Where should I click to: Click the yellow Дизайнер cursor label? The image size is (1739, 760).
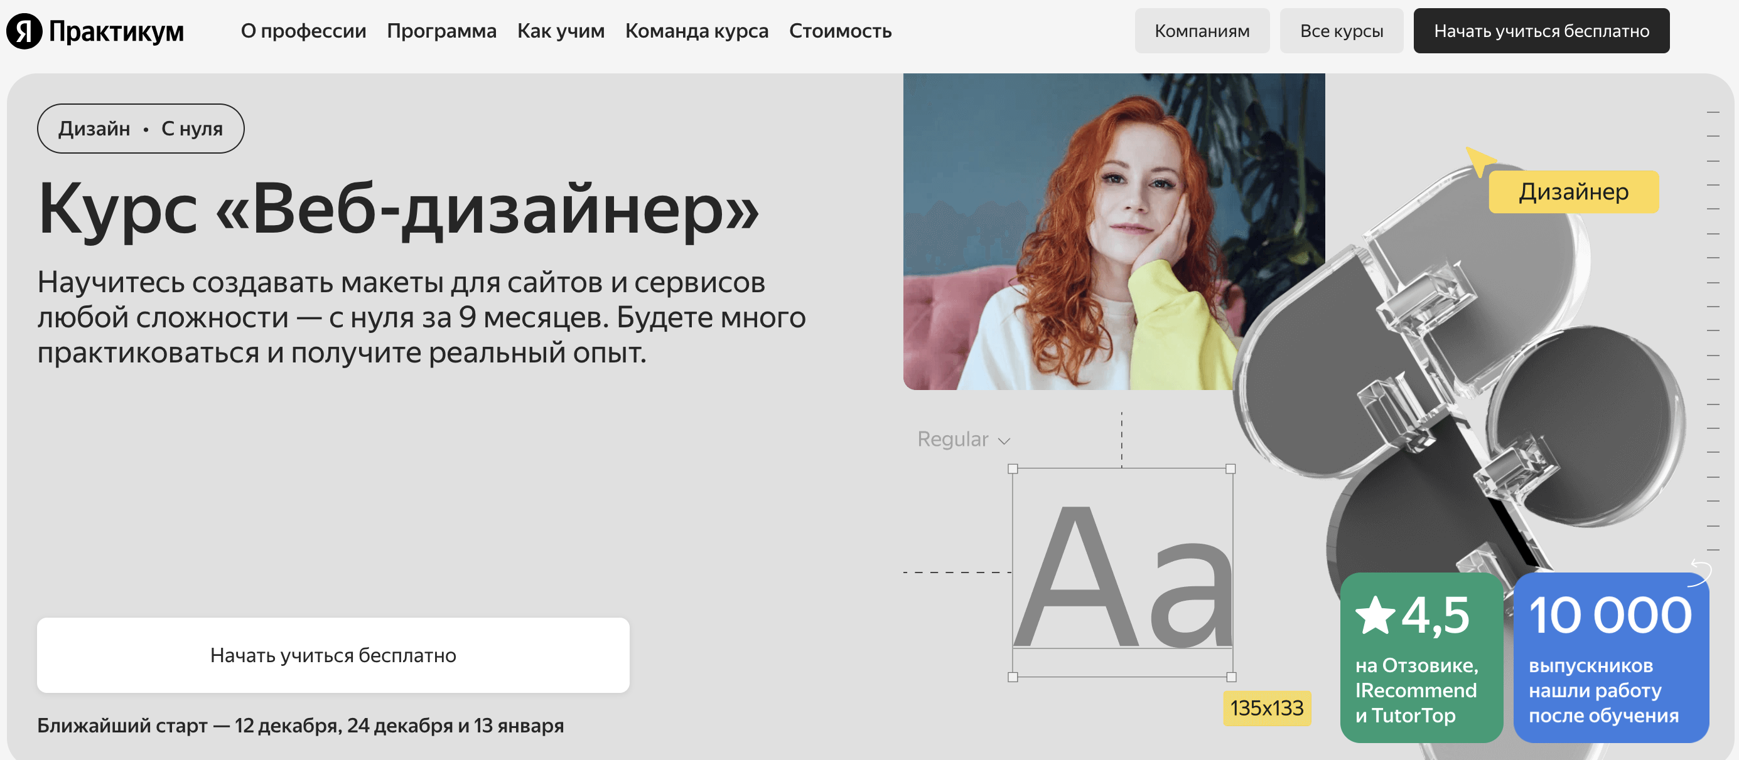pyautogui.click(x=1573, y=192)
